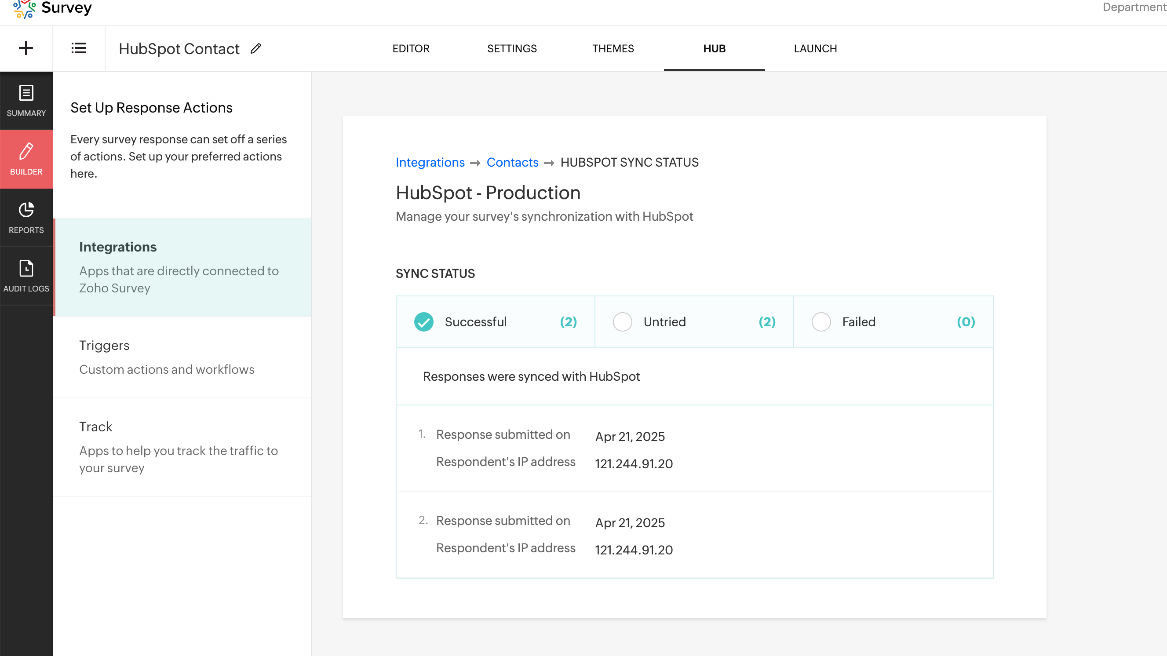Select the Untried sync status radio
Image resolution: width=1167 pixels, height=656 pixels.
pos(622,322)
